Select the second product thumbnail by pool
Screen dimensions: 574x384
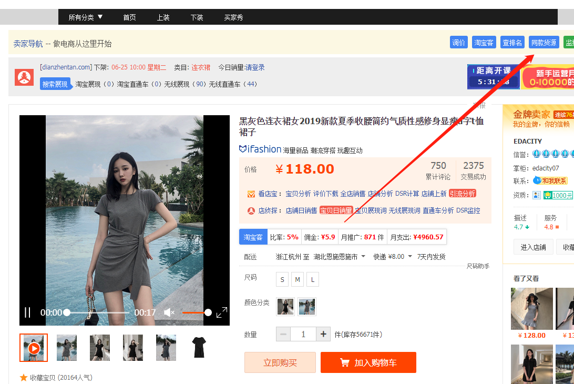[x=67, y=348]
